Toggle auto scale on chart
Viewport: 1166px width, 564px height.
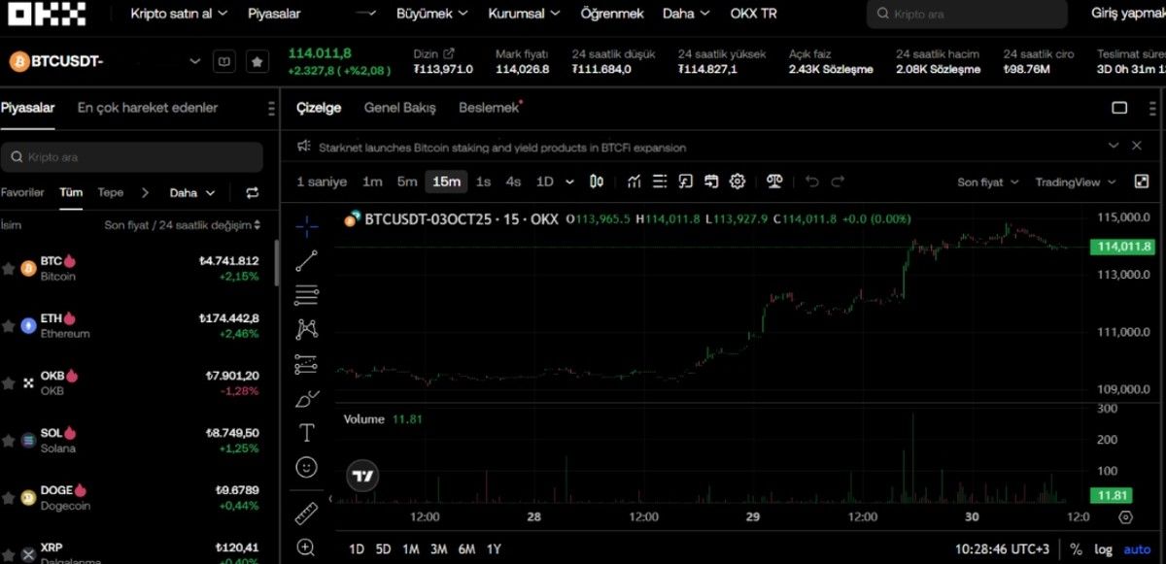coord(1137,549)
